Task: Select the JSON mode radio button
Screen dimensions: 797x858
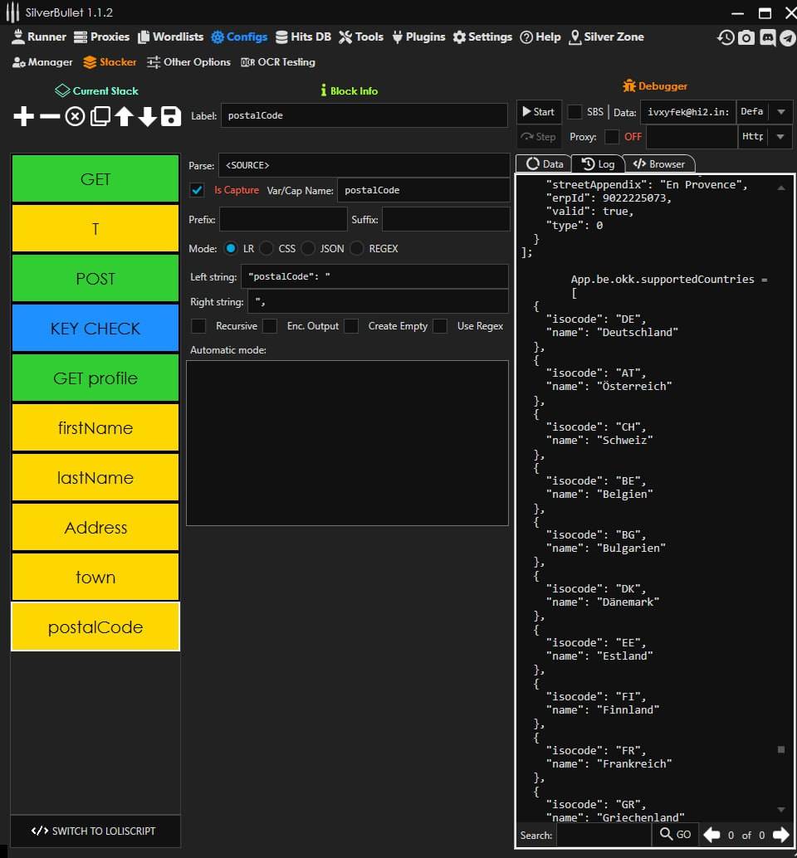Action: point(308,248)
